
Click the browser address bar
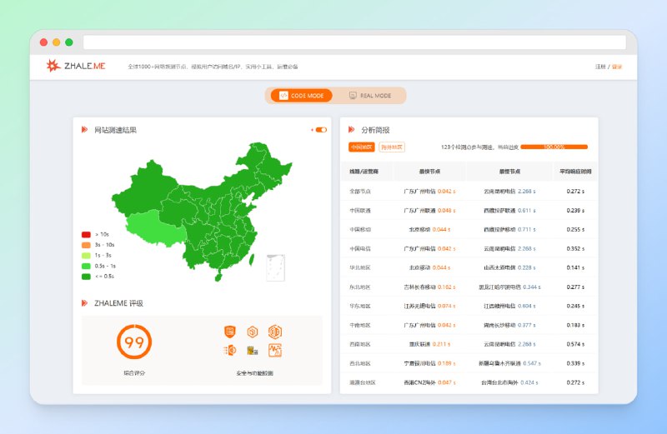354,42
